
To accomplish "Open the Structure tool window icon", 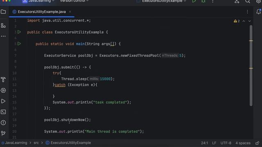I will [3, 25].
